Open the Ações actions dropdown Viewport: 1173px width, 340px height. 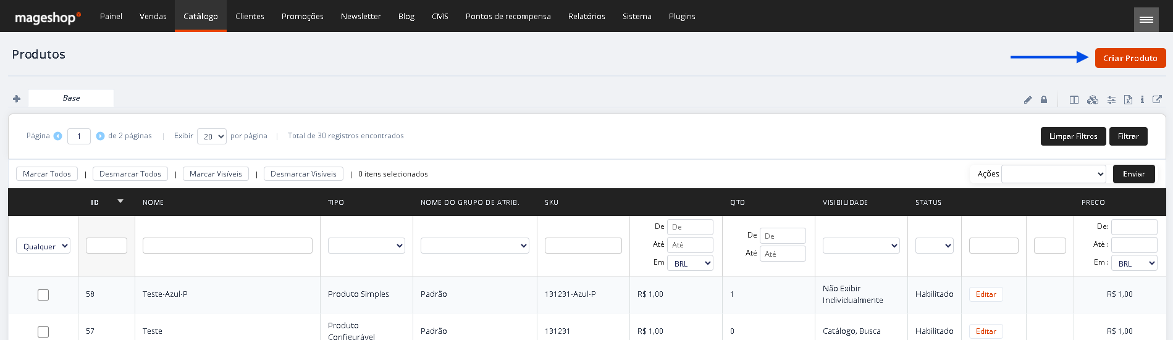[1054, 174]
